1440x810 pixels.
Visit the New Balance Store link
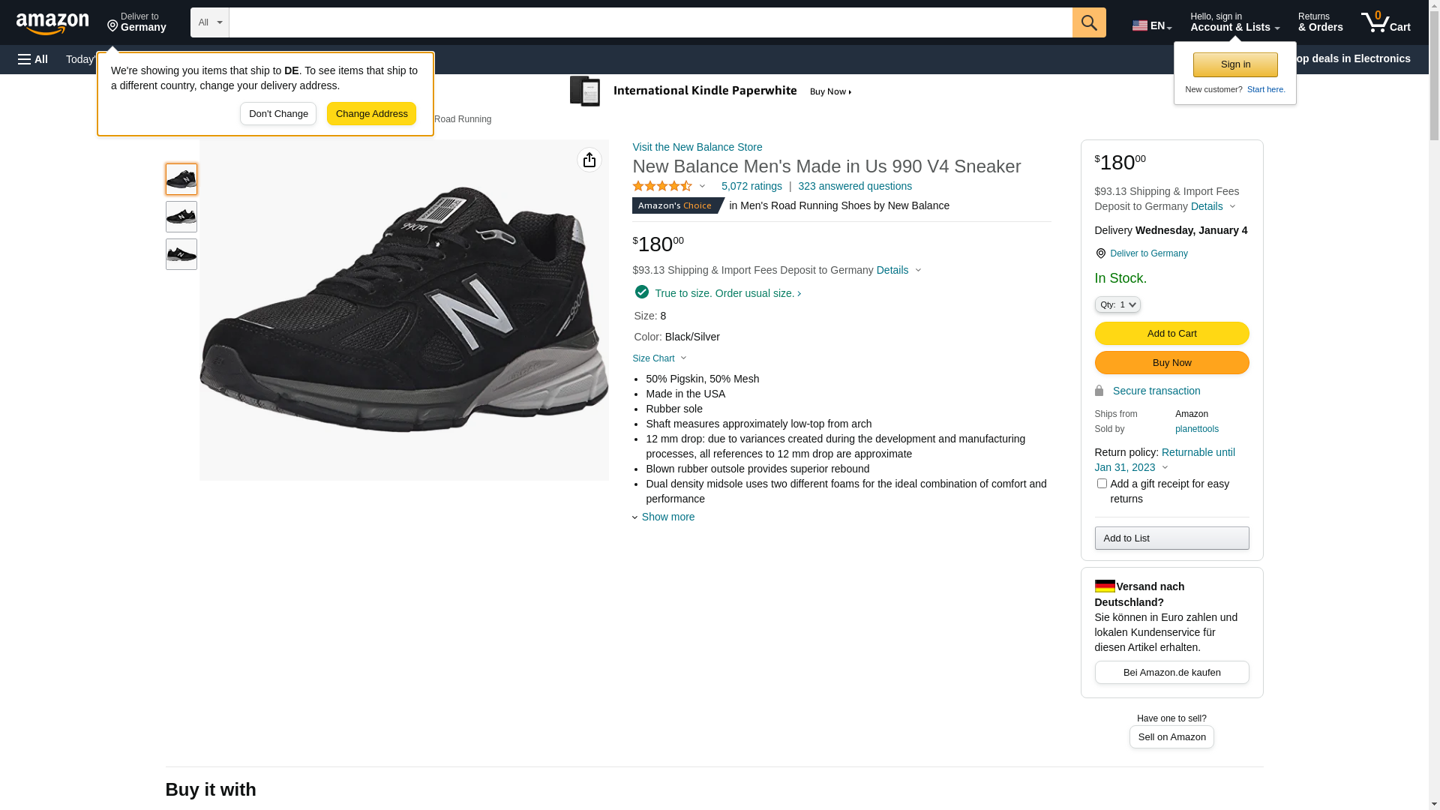click(697, 147)
